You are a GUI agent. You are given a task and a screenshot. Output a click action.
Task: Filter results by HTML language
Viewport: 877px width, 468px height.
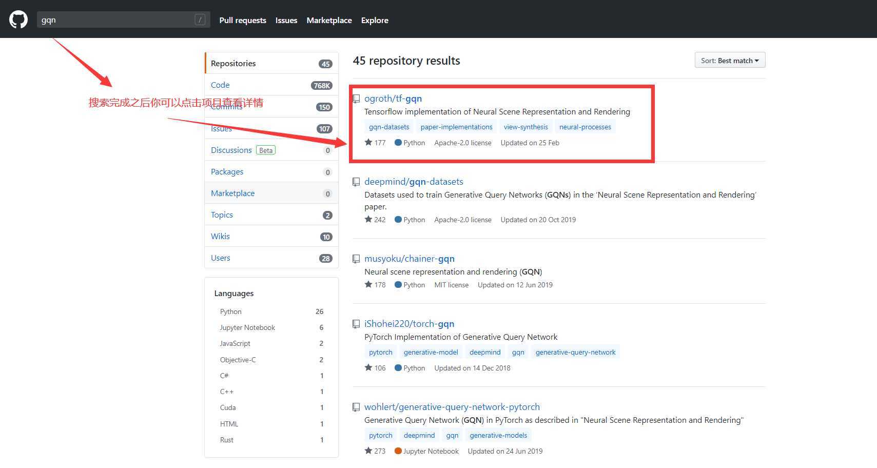click(x=271, y=424)
